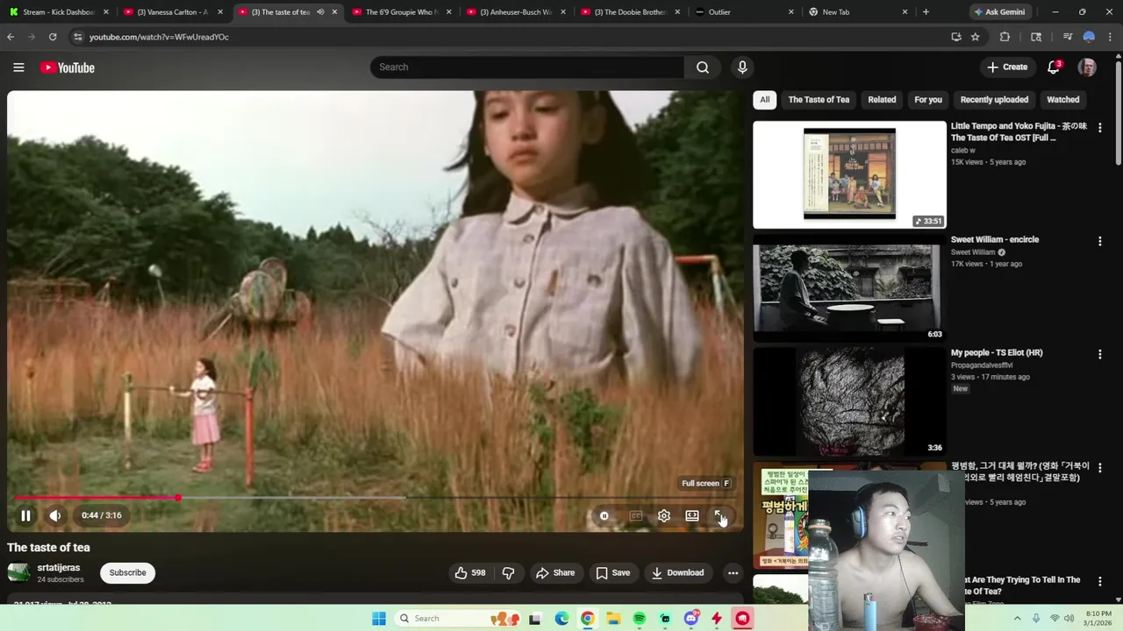Open Little Tempo OST video thumbnail

849,174
